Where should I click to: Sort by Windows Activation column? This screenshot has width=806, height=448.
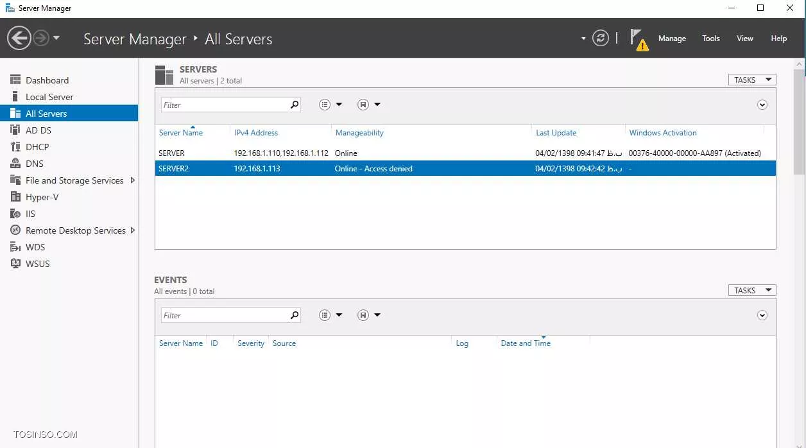[x=663, y=133]
